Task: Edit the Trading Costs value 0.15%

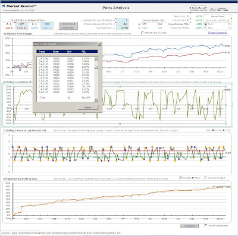Action: pyautogui.click(x=122, y=28)
